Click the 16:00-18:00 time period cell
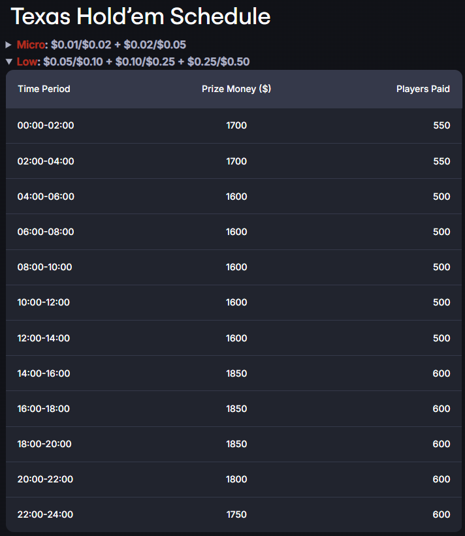Image resolution: width=465 pixels, height=536 pixels. 43,409
